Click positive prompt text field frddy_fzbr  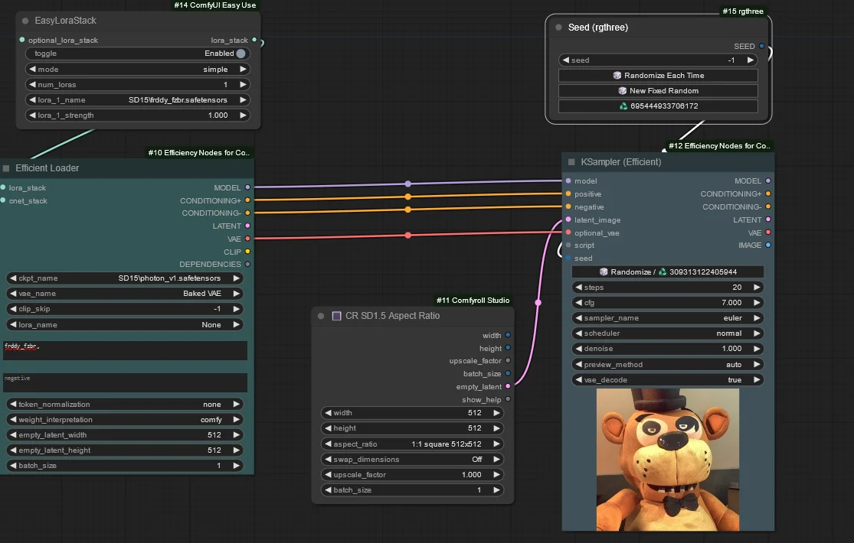tap(126, 350)
